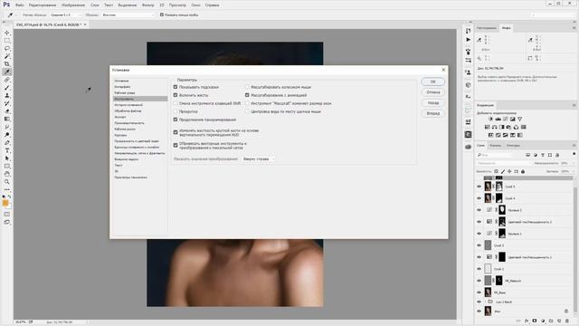Select the Crop tool

(x=7, y=64)
